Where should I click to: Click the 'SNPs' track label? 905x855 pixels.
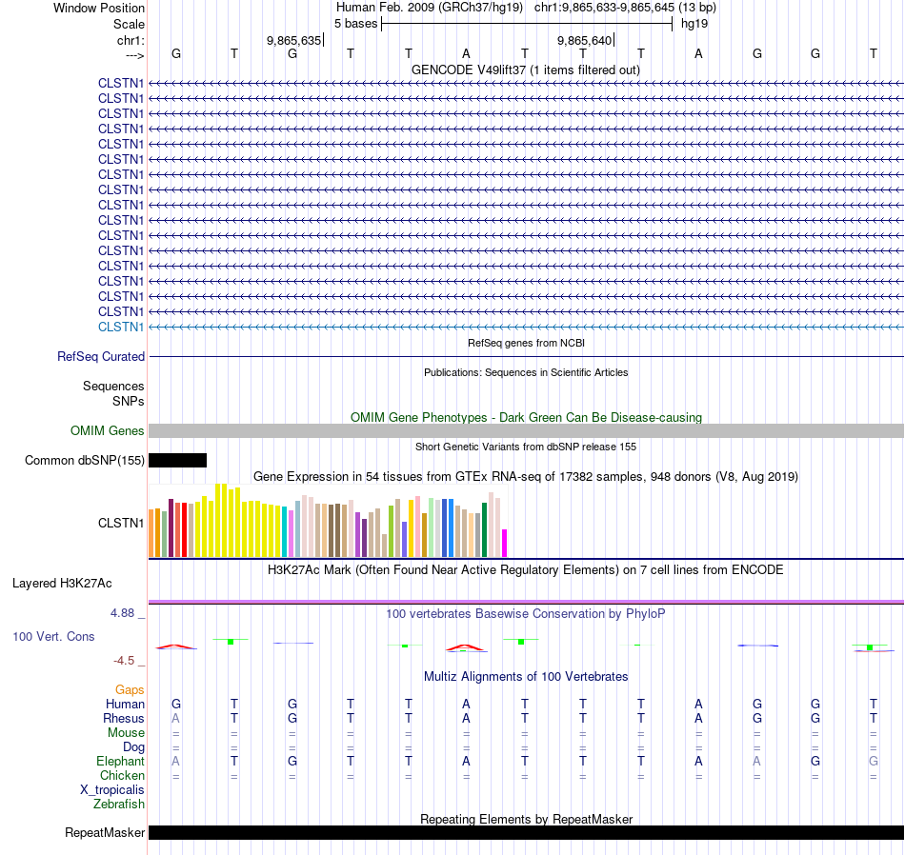coord(129,401)
